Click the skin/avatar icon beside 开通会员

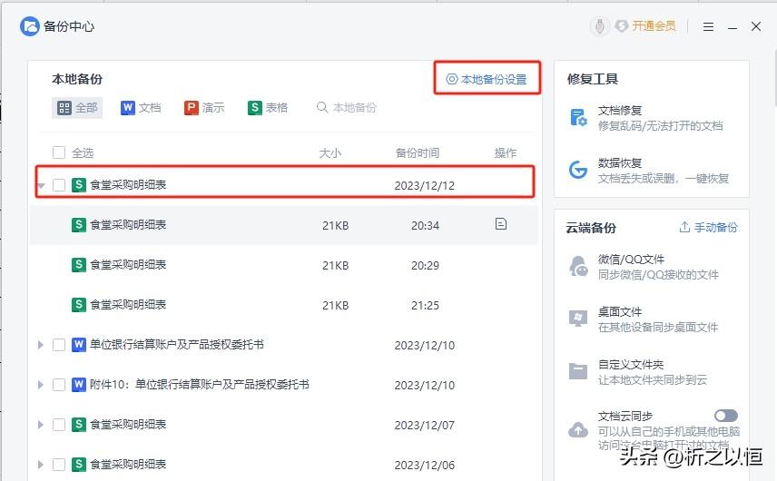click(600, 26)
